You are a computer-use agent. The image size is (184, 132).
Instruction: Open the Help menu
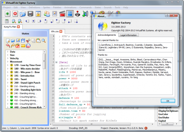click(x=125, y=7)
